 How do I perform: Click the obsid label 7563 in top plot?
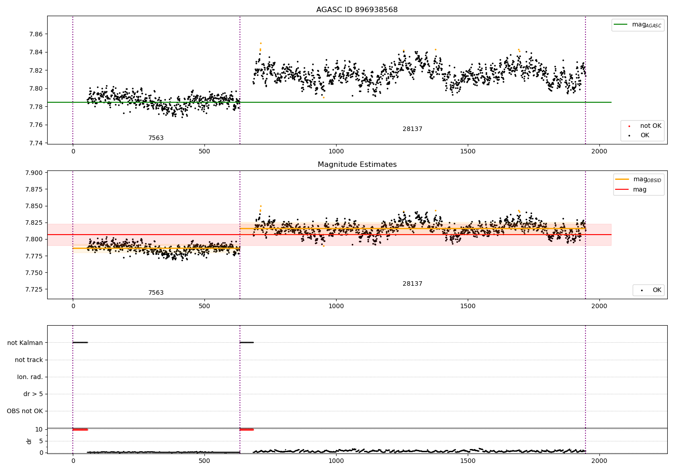156,138
